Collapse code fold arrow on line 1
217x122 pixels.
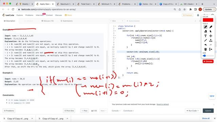115,26
